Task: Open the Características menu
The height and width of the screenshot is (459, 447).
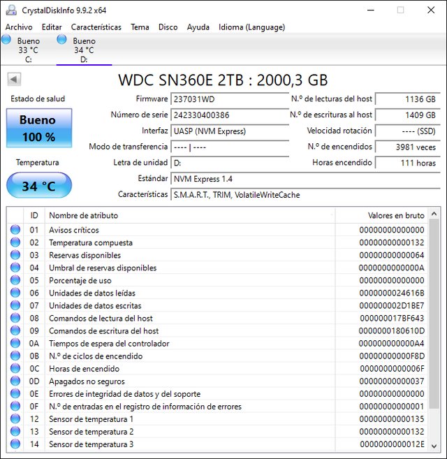Action: pos(96,27)
